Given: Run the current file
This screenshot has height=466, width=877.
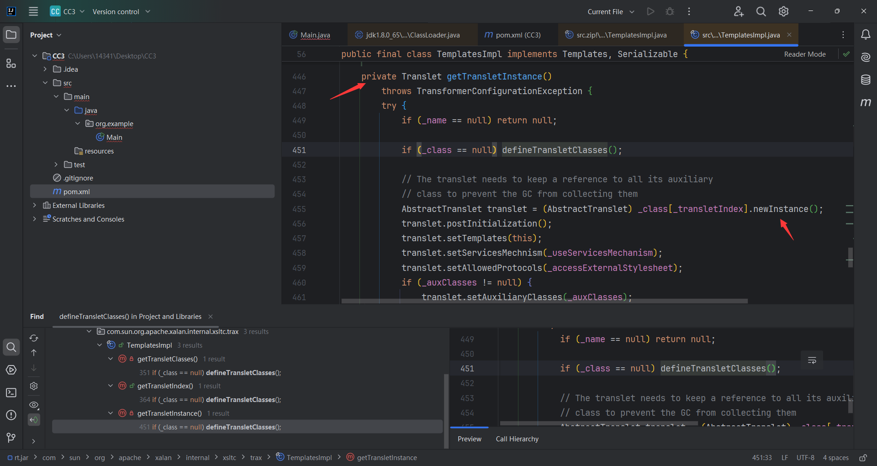Looking at the screenshot, I should click(650, 11).
